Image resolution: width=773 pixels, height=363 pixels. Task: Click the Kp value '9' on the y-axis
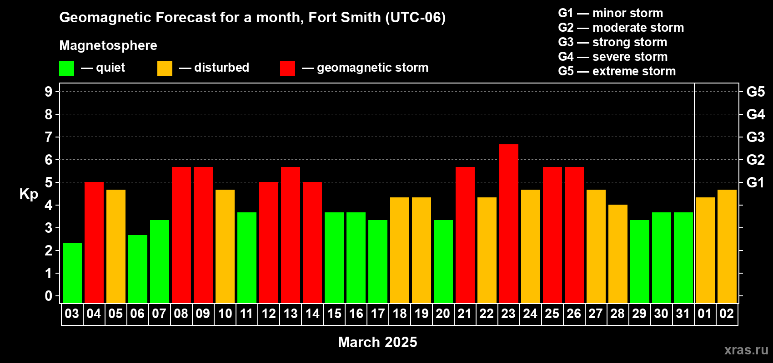point(49,92)
